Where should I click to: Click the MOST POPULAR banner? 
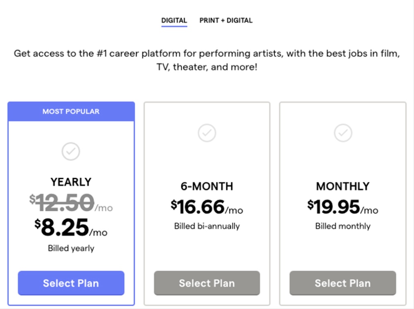tap(71, 111)
